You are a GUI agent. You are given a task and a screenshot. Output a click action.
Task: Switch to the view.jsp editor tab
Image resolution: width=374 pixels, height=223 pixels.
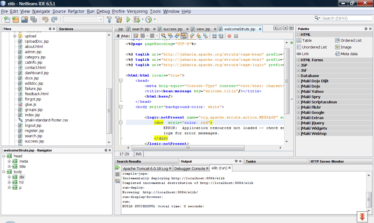(203, 29)
